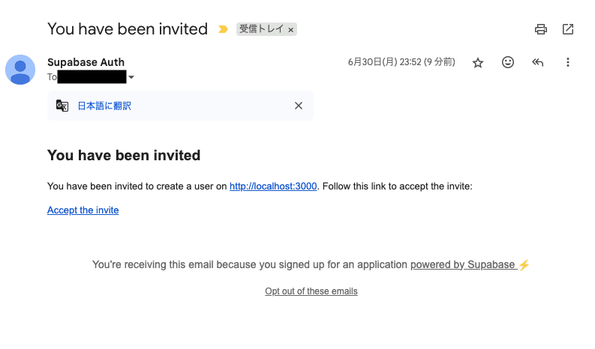595x349 pixels.
Task: Open the three-dot more options menu
Action: coord(568,63)
